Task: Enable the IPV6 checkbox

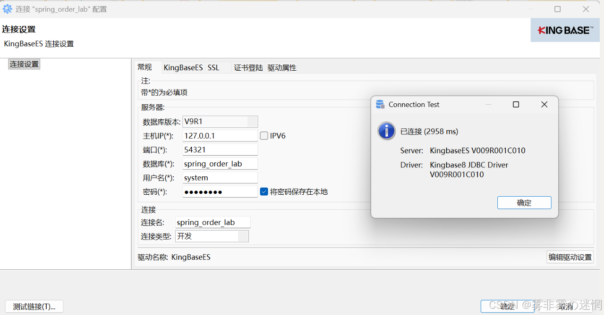Action: point(264,136)
